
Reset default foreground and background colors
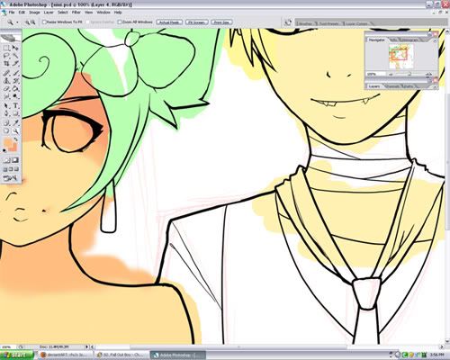4,150
